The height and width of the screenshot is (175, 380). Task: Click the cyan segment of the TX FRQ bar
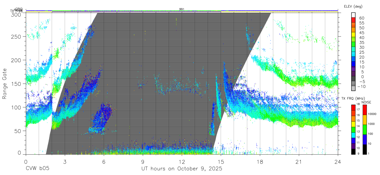(x=353, y=135)
